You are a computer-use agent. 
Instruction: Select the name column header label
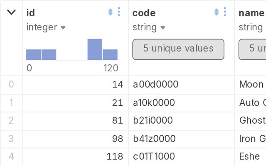251,13
